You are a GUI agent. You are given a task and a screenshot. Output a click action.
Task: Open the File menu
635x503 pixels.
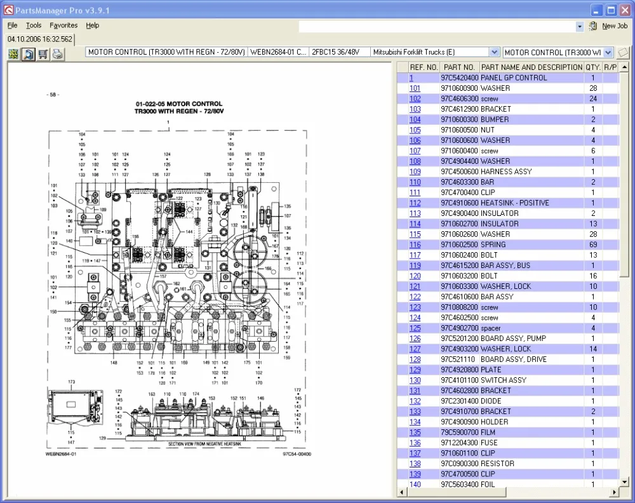(x=13, y=25)
